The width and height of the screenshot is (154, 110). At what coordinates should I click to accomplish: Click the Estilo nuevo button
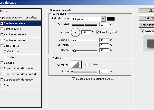tap(146, 25)
